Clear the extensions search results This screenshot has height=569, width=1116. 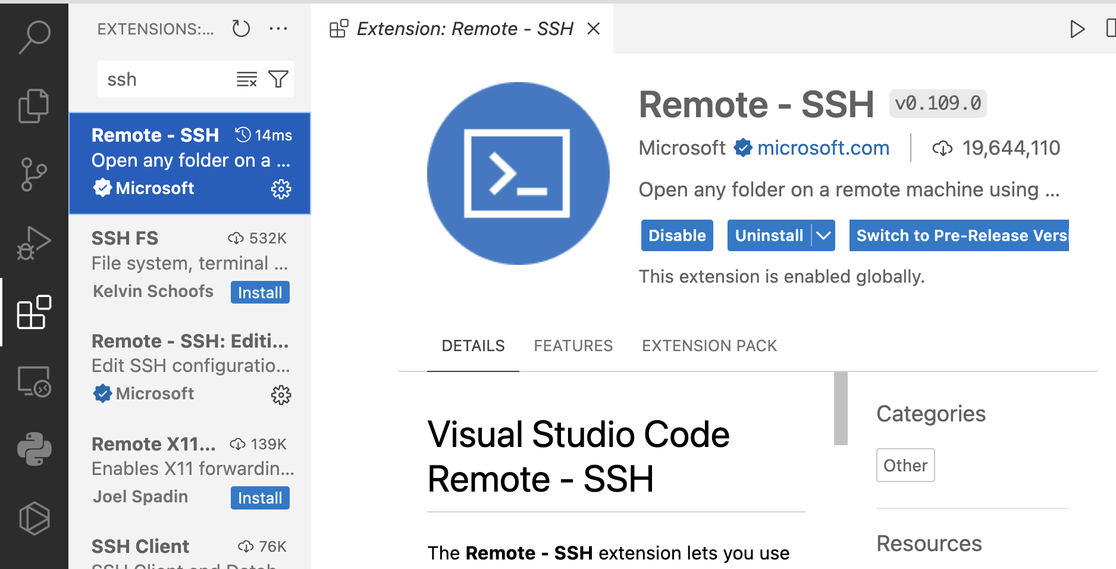[x=247, y=79]
